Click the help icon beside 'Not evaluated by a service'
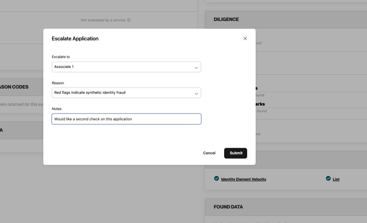 tap(129, 20)
